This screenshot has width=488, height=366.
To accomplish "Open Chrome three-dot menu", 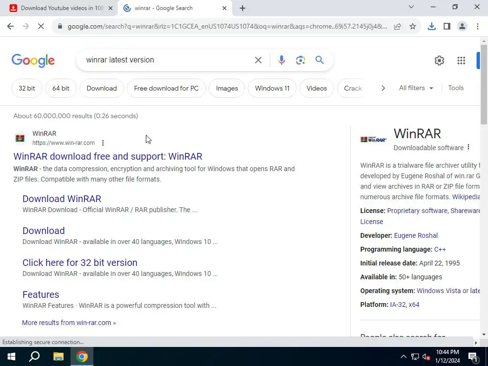I will (x=478, y=27).
